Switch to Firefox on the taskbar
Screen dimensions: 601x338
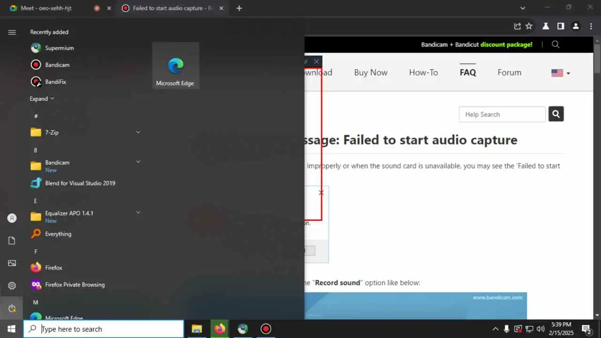(220, 329)
